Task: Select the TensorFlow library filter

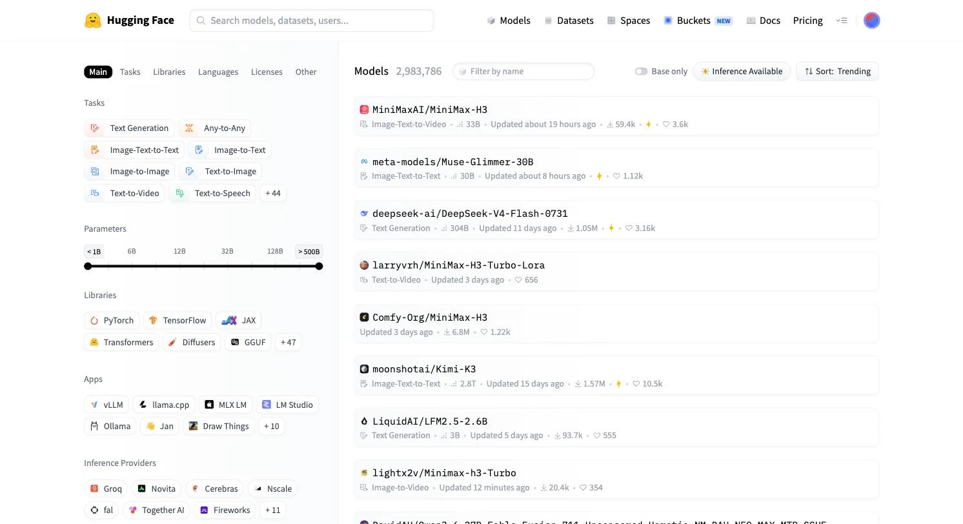Action: point(177,320)
